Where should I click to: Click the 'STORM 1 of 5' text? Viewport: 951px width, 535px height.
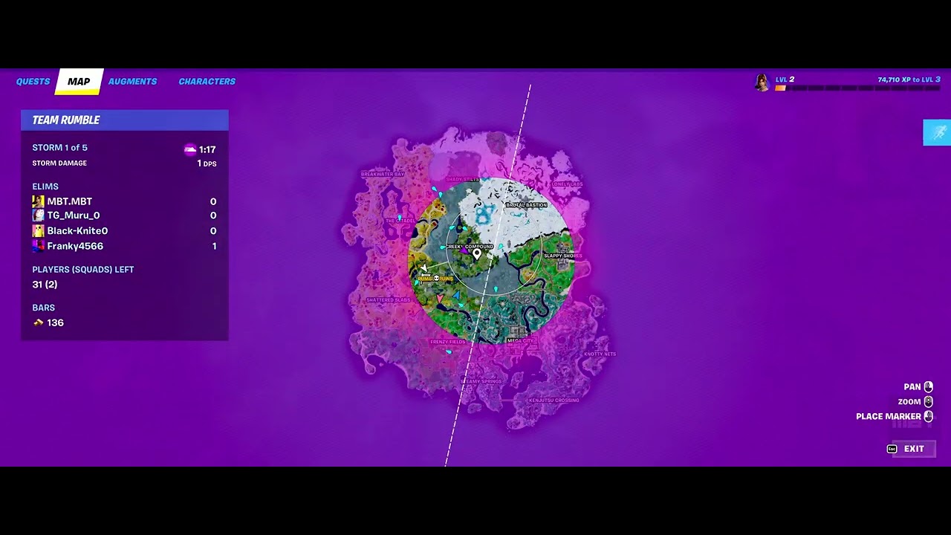tap(59, 148)
